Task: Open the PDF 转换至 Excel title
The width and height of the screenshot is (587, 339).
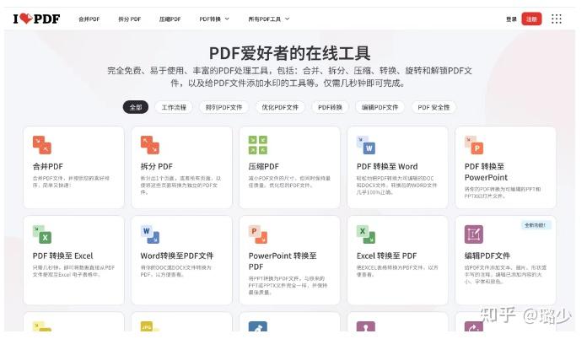Action: click(63, 256)
